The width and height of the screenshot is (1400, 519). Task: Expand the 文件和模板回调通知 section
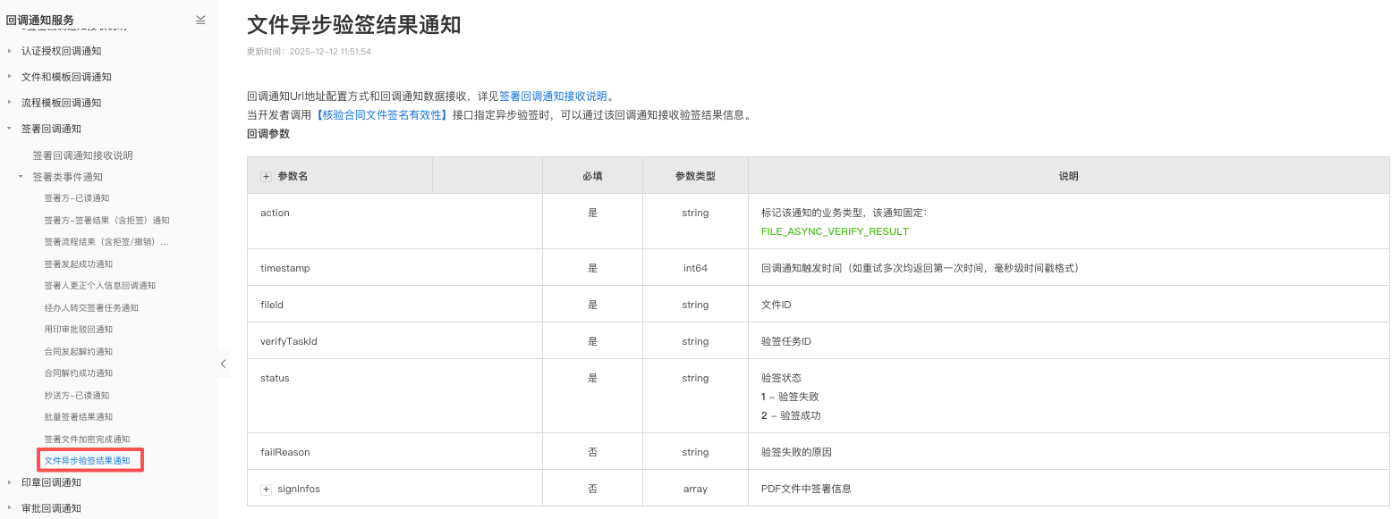[x=10, y=77]
